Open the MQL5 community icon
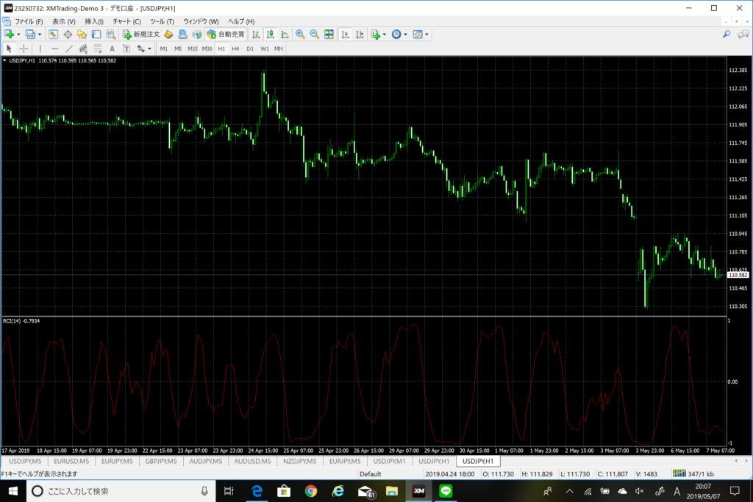 tap(182, 34)
